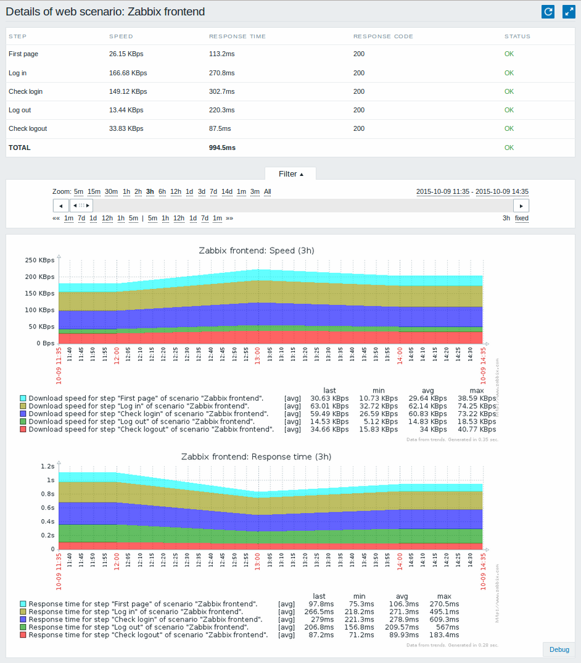Image resolution: width=581 pixels, height=663 pixels.
Task: Select the Check login step cell
Action: pos(25,91)
